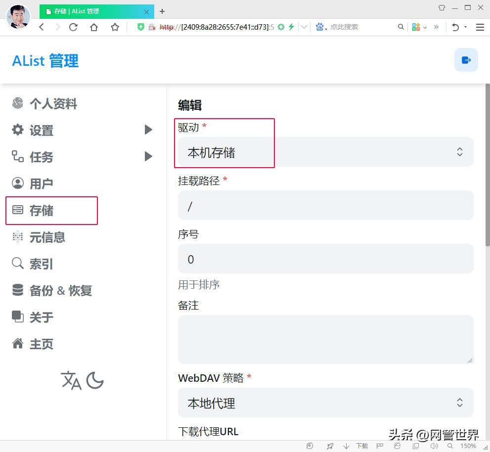Screen dimensions: 490x452
Task: Open the browser hamburger main menu
Action: pyautogui.click(x=480, y=27)
